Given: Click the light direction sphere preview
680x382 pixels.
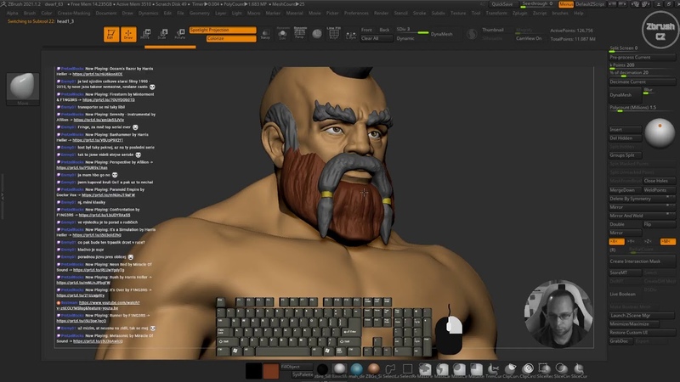Looking at the screenshot, I should tap(660, 133).
